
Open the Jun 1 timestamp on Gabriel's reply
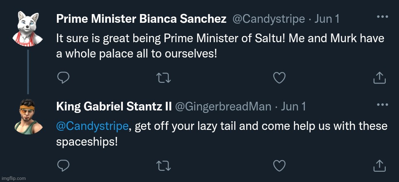(x=293, y=107)
